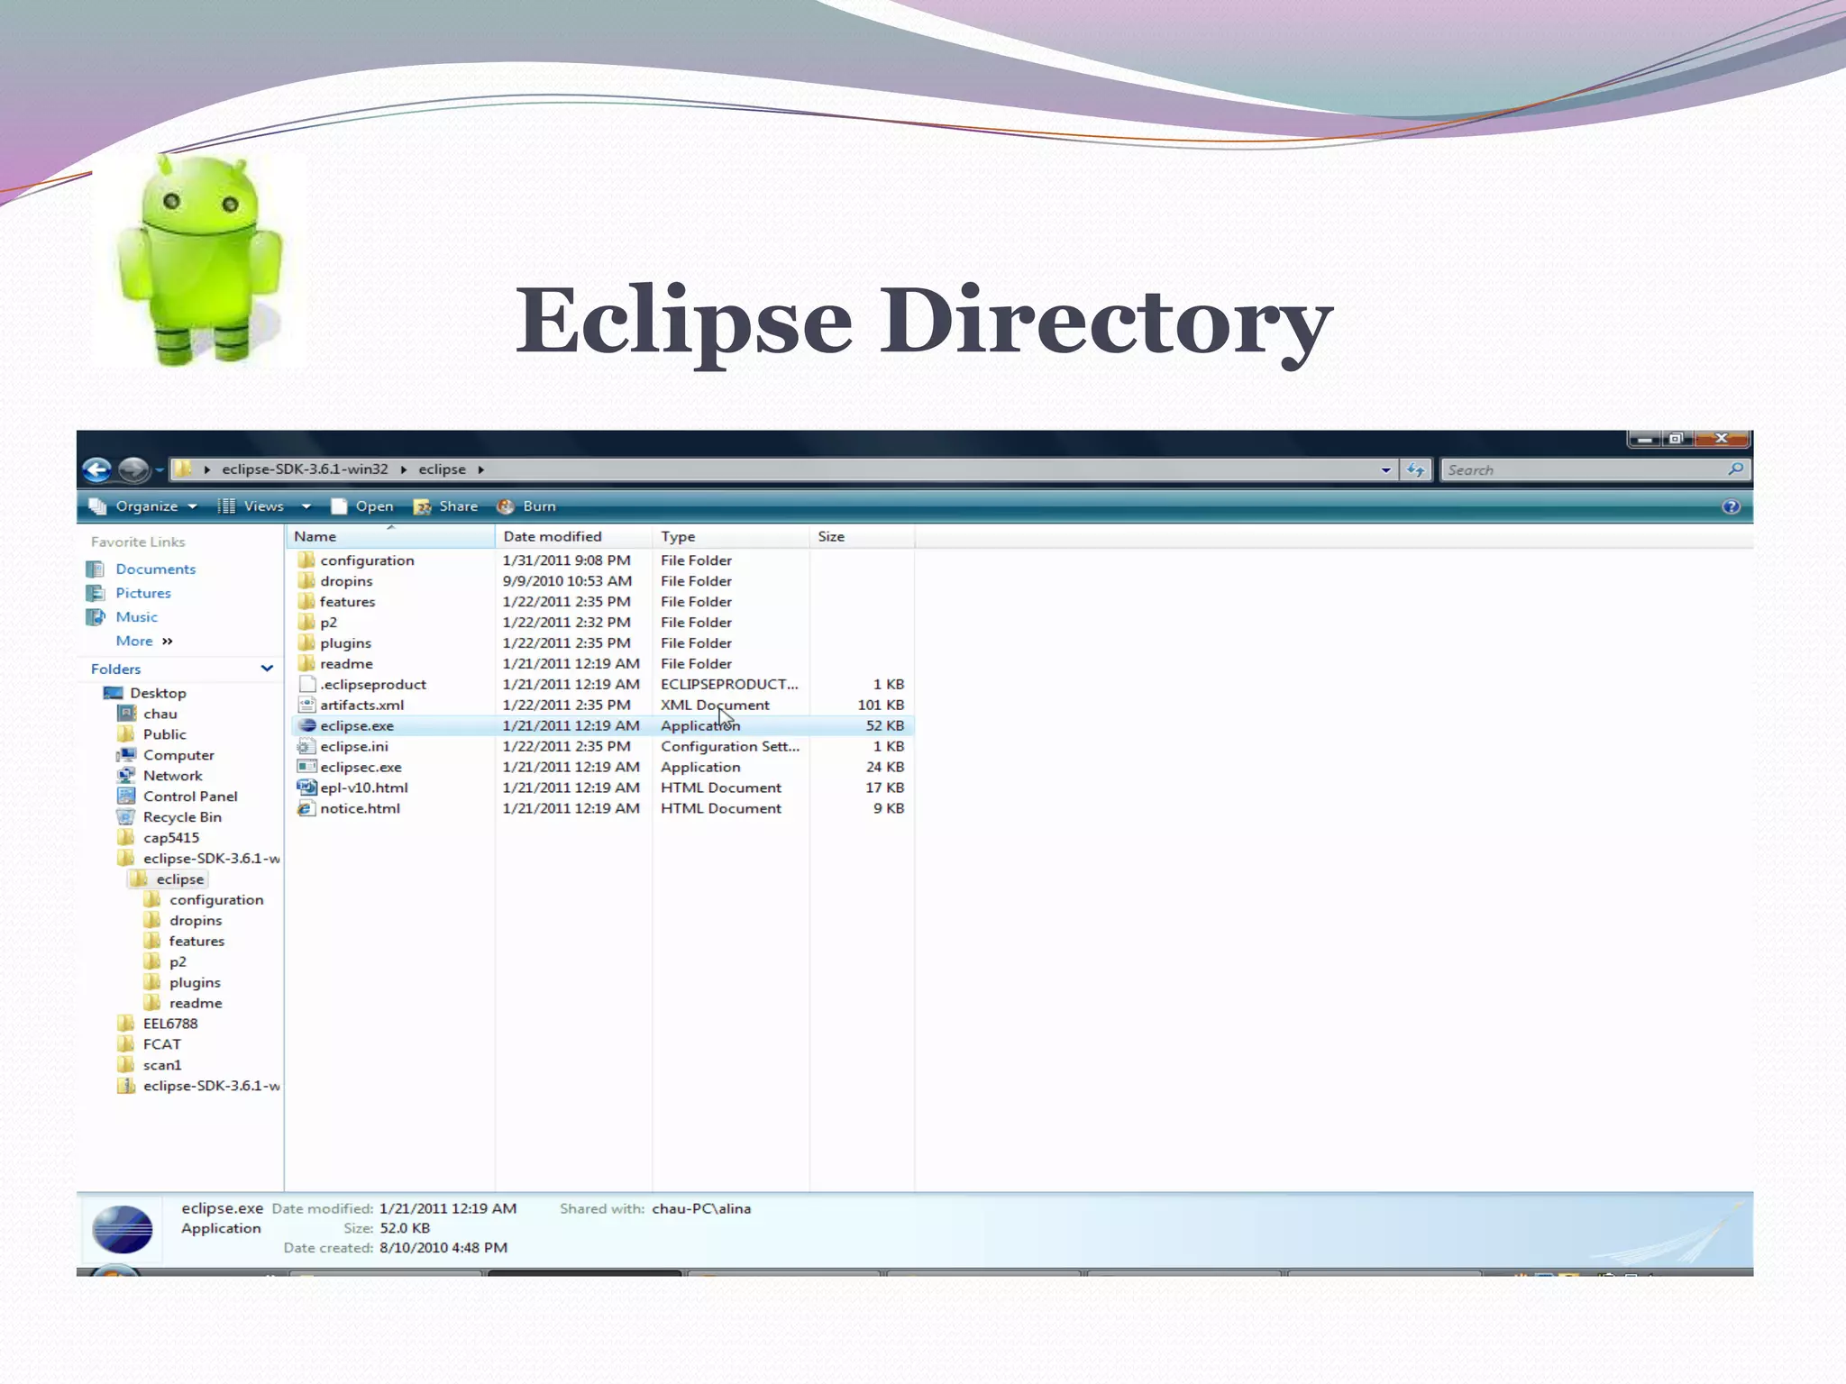This screenshot has height=1384, width=1846.
Task: Select the p2 folder icon in file list
Action: [x=306, y=622]
